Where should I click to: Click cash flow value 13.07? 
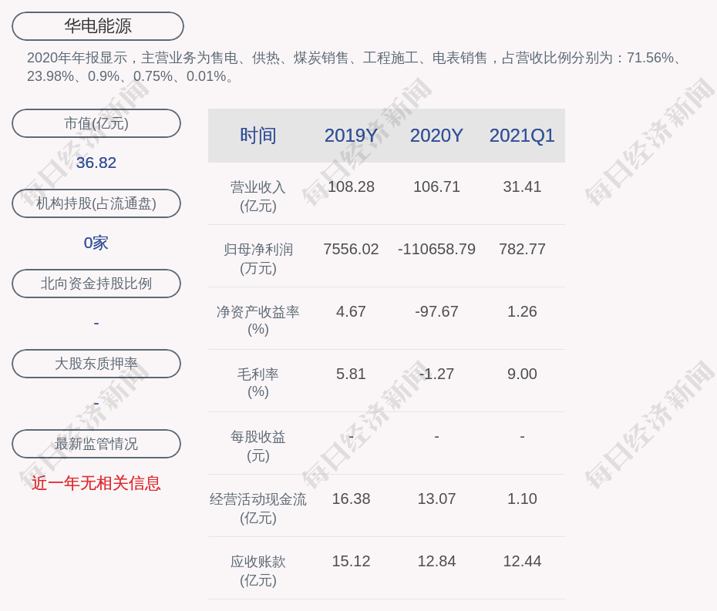tap(436, 499)
